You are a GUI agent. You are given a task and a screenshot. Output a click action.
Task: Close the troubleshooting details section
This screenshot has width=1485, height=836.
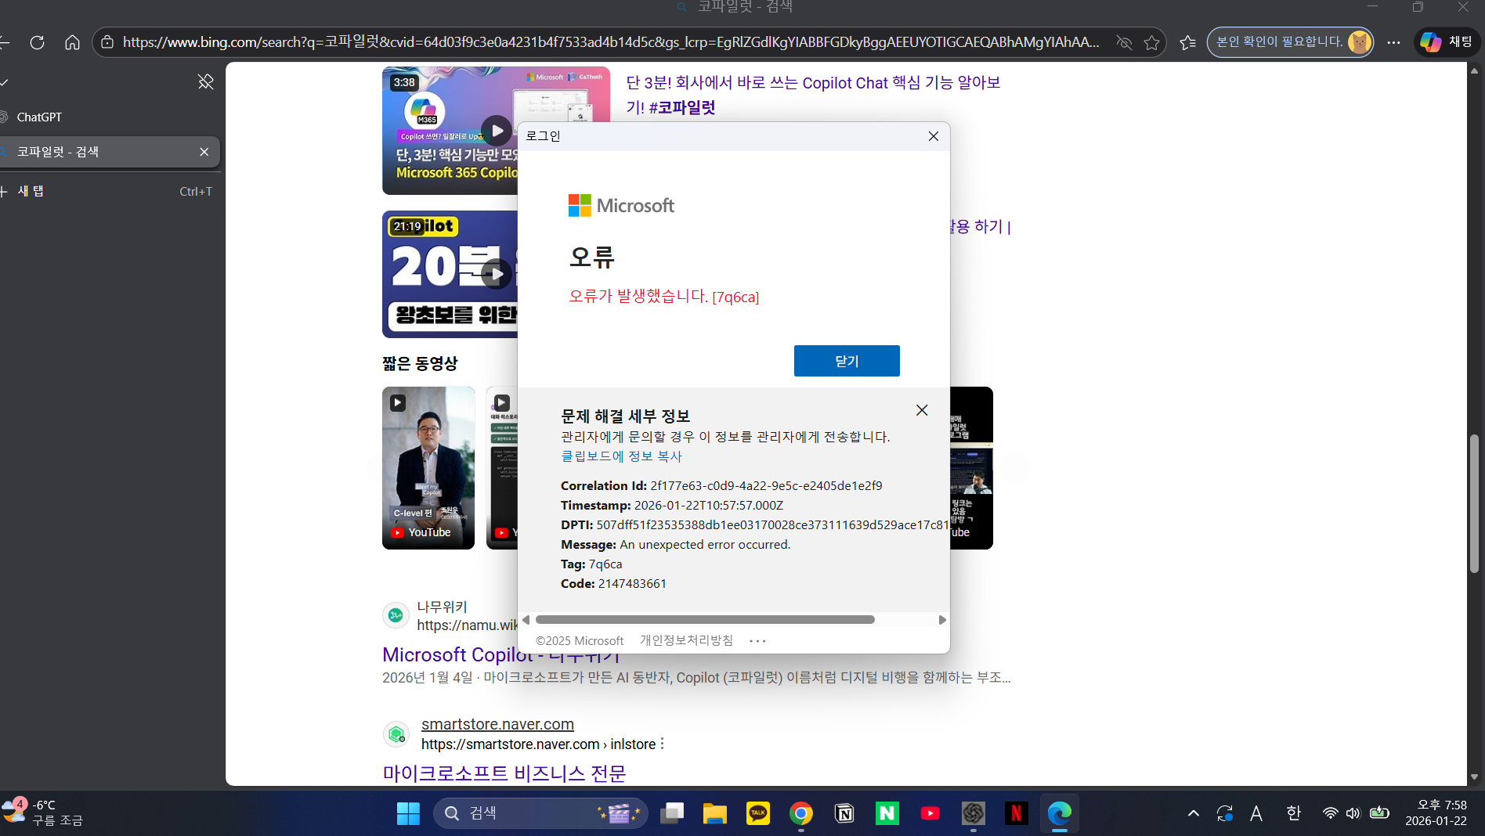coord(922,410)
